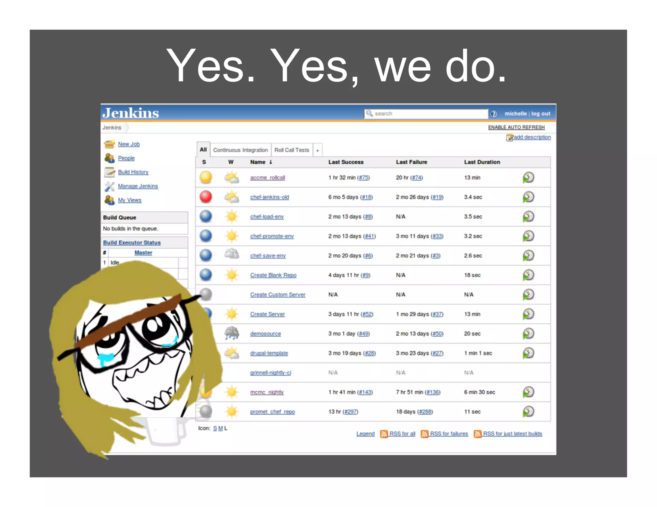Click the RSS for all feed icon

384,434
